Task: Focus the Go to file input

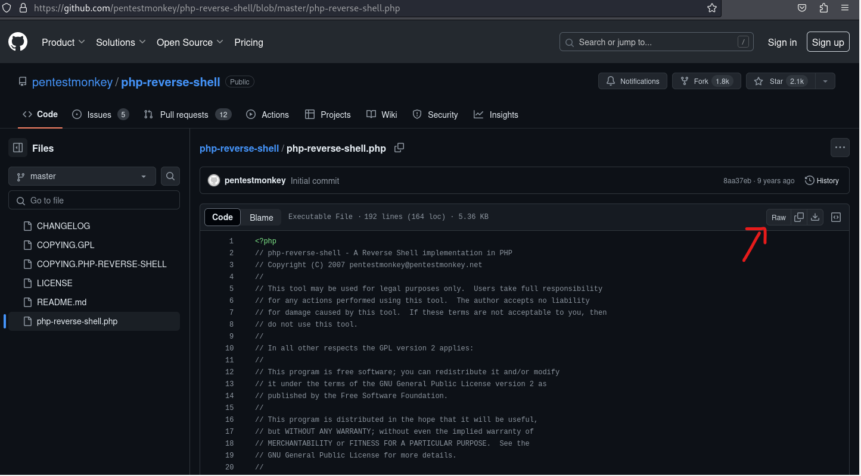Action: (x=94, y=201)
